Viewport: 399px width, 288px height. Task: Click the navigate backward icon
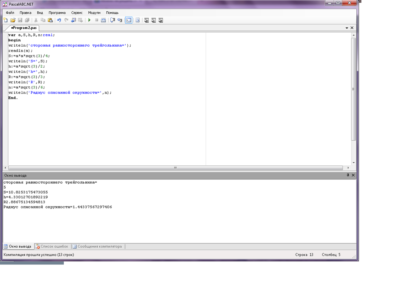[x=73, y=20]
